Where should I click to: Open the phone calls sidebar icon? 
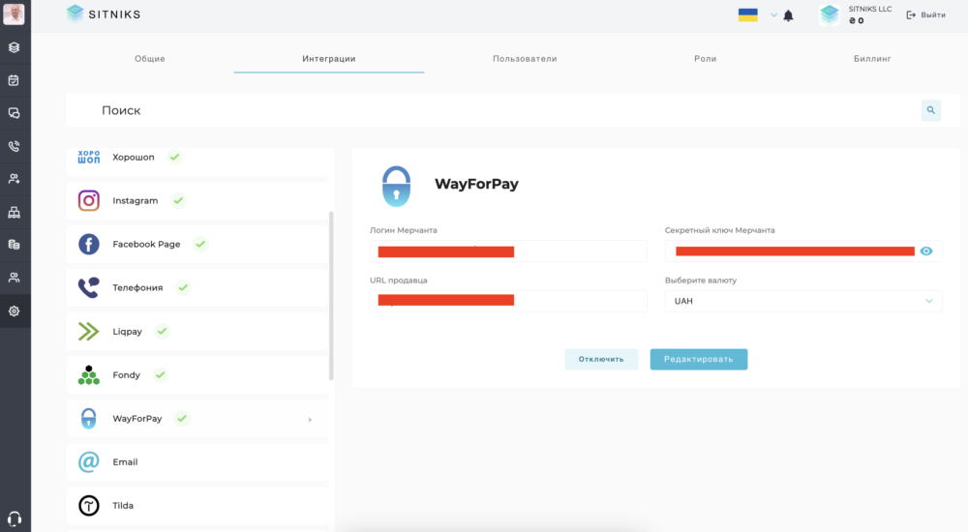[14, 146]
